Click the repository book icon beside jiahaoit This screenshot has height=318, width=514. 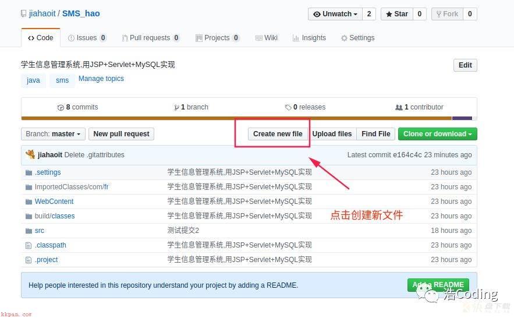pyautogui.click(x=23, y=14)
